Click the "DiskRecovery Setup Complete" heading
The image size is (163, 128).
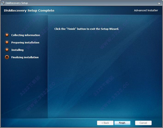tap(29, 11)
